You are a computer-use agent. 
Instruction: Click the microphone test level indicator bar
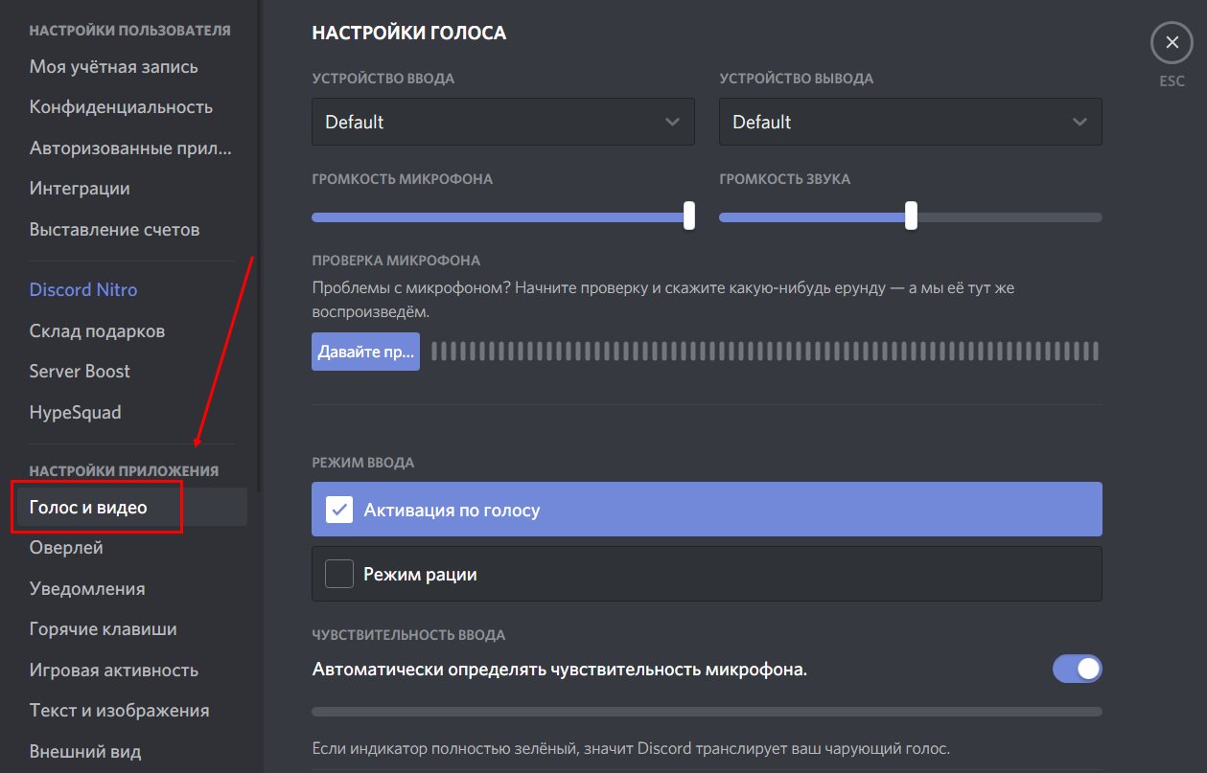(764, 352)
